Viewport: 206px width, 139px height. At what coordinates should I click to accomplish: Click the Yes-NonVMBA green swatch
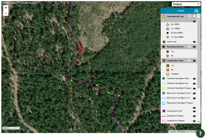click(168, 37)
